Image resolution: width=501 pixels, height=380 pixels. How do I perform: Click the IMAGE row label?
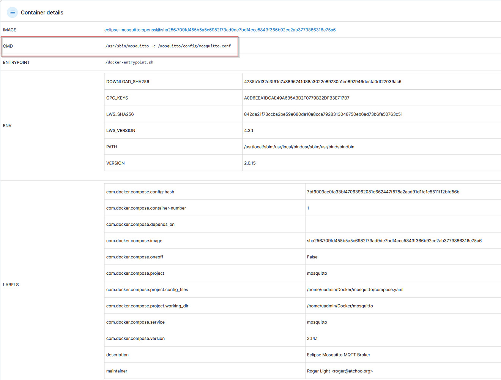click(x=9, y=30)
